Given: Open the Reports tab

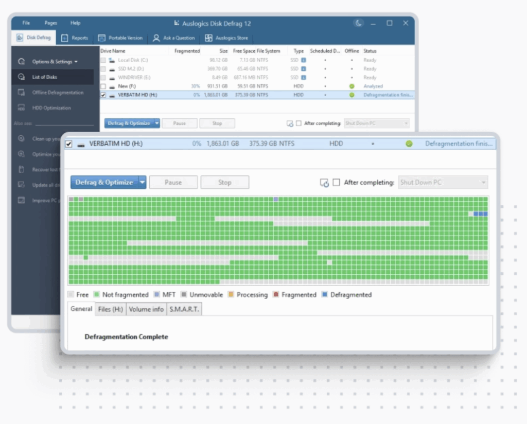Looking at the screenshot, I should (x=75, y=38).
